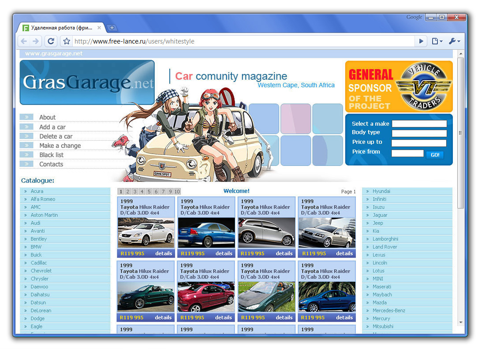Screen dimensions: 482x352
Task: Open the Maserati catalogue link
Action: click(382, 287)
